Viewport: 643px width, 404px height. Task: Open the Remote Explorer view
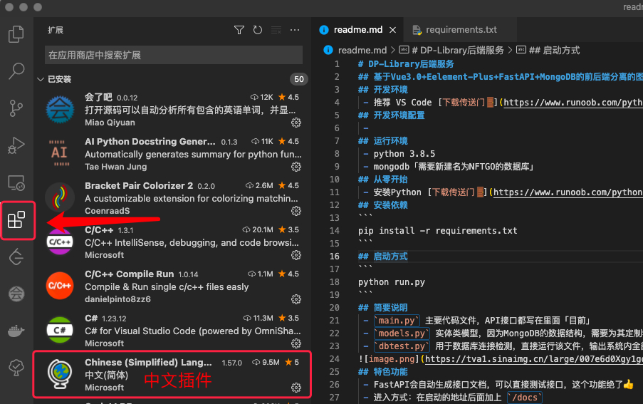16,182
